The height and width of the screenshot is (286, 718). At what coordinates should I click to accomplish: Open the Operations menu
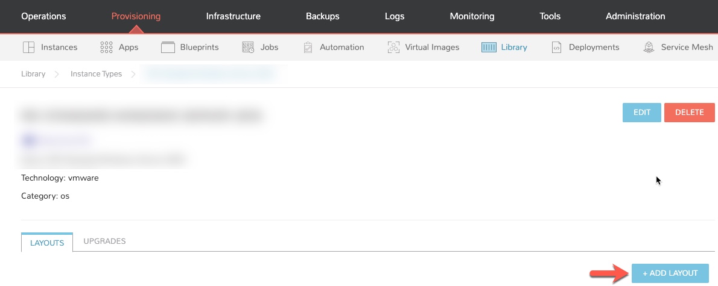pos(43,16)
